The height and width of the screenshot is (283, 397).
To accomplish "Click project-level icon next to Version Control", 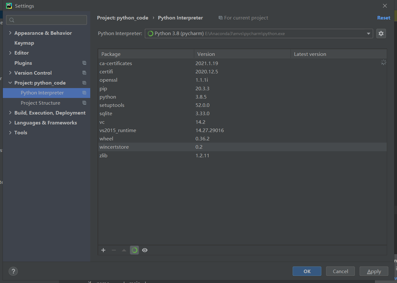I will [x=84, y=73].
